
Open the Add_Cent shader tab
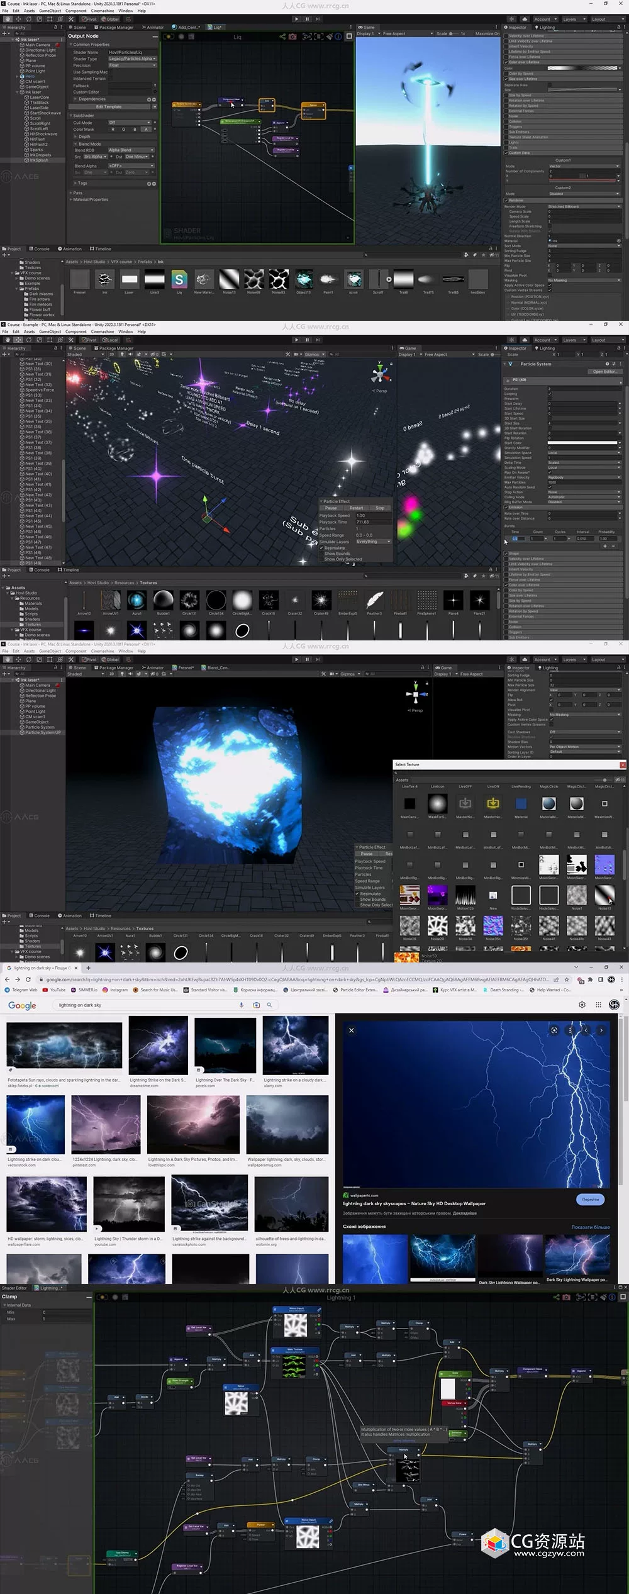(x=186, y=27)
